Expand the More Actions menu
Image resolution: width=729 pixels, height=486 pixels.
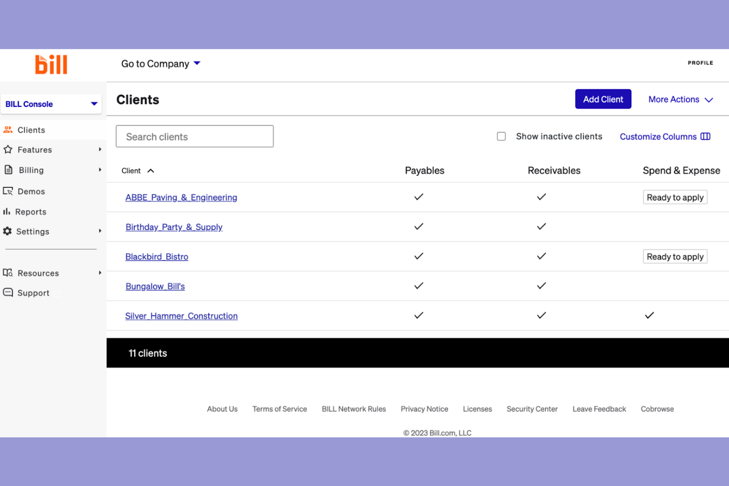pyautogui.click(x=681, y=99)
